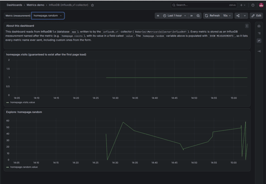
Task: Open the user profile avatar
Action: (261, 5)
